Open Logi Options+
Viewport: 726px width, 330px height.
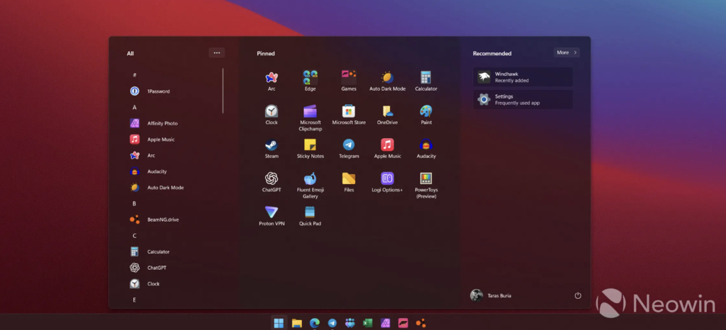[388, 182]
